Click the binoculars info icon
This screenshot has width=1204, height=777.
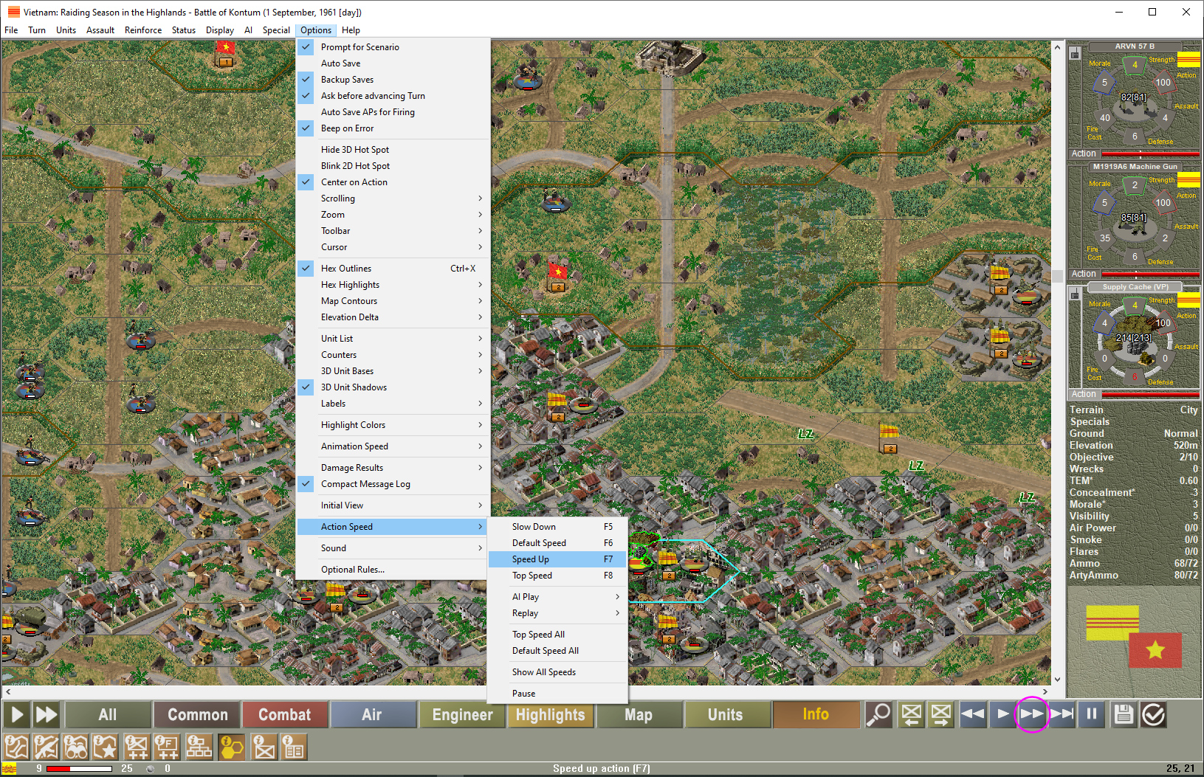click(76, 747)
